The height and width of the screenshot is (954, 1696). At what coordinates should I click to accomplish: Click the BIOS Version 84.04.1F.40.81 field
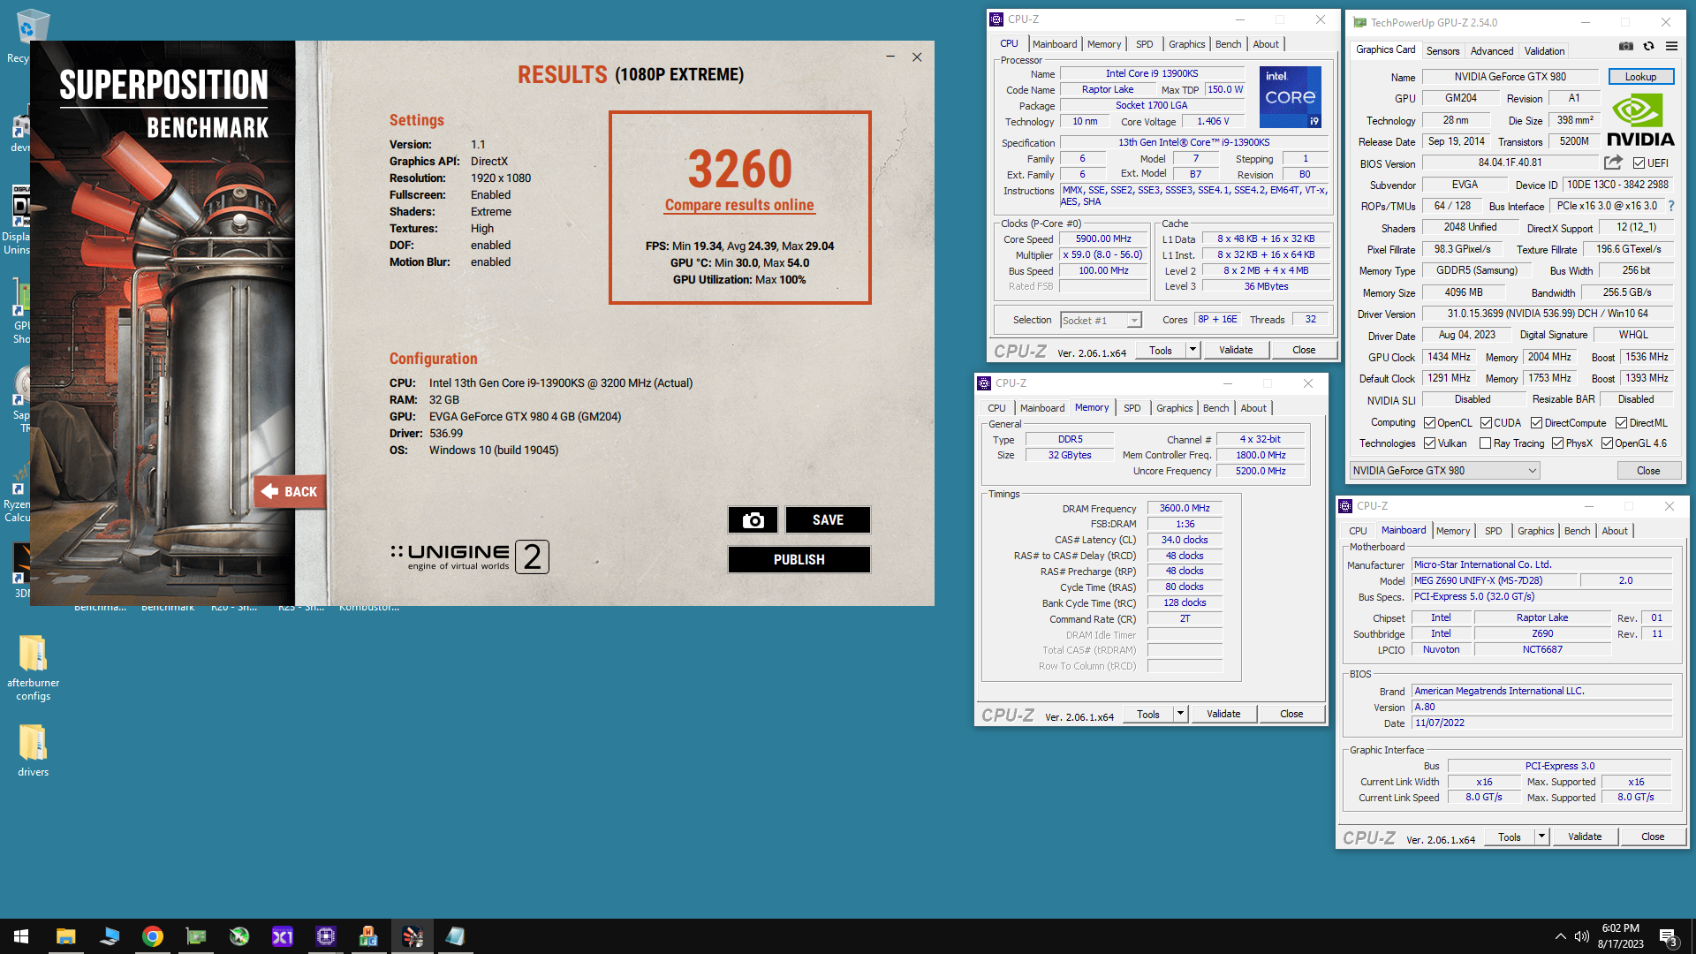(x=1510, y=163)
